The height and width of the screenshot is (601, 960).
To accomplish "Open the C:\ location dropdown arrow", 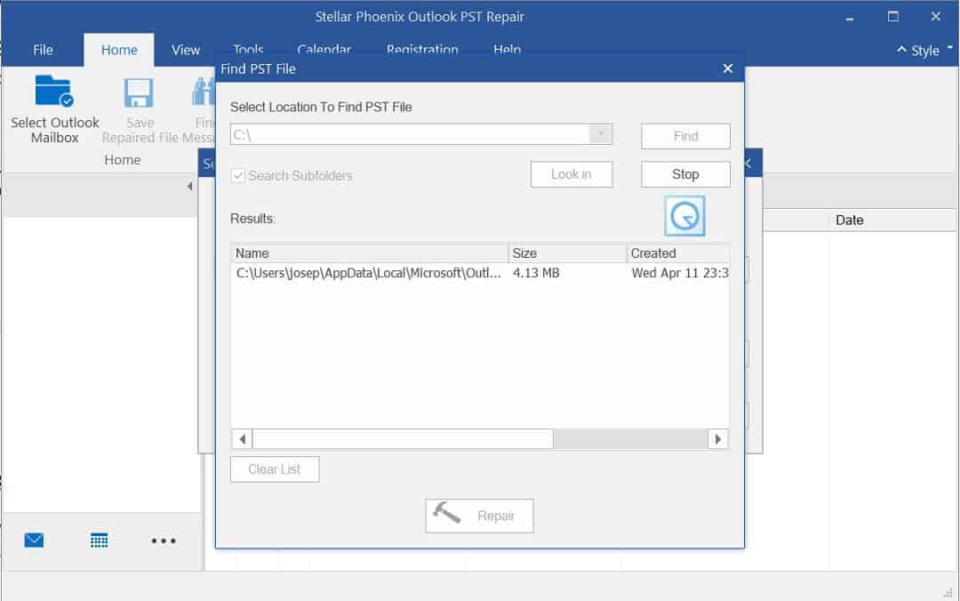I will tap(601, 134).
